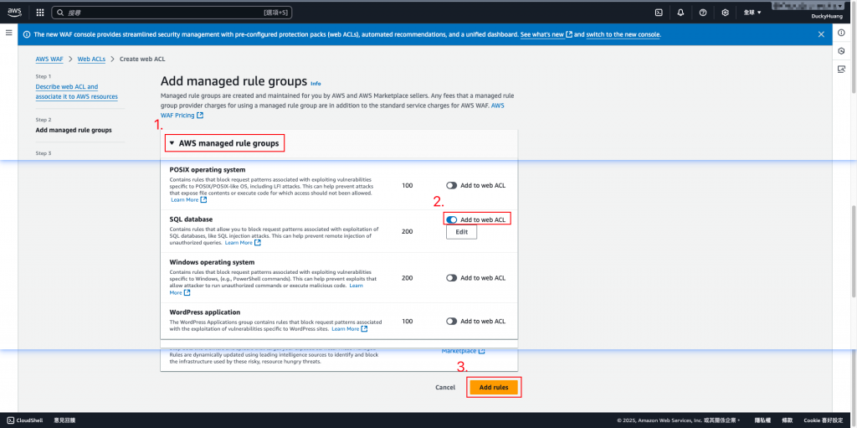Viewport: 857px width, 428px height.
Task: Click the Add rules button
Action: coord(494,387)
